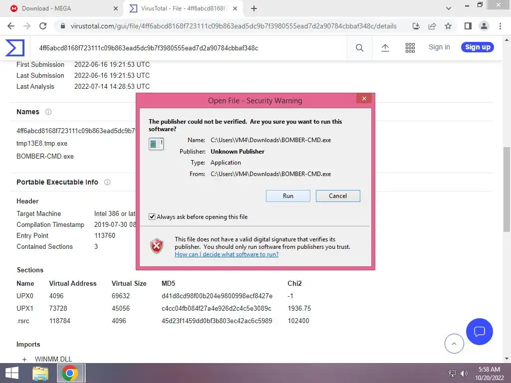This screenshot has width=511, height=383.
Task: Uncheck Always ask before opening this file
Action: coord(152,217)
